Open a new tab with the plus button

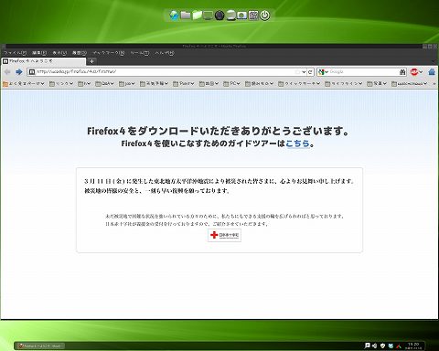click(x=91, y=61)
